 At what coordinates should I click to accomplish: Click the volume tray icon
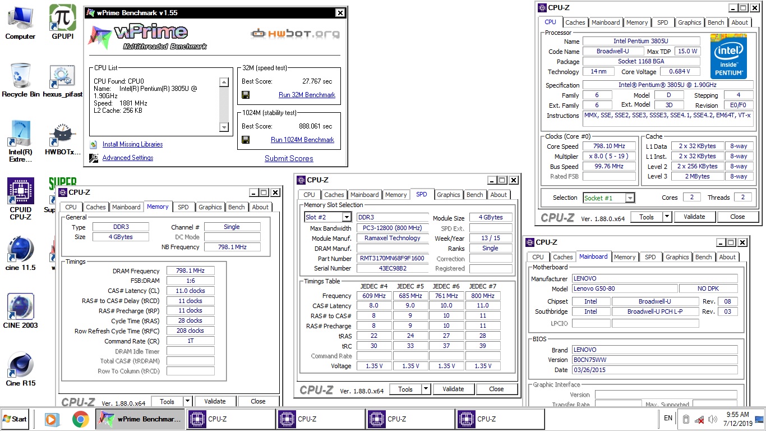click(713, 419)
